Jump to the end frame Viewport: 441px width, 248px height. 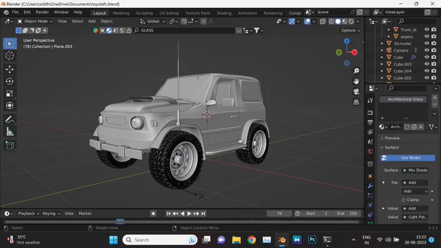point(203,214)
